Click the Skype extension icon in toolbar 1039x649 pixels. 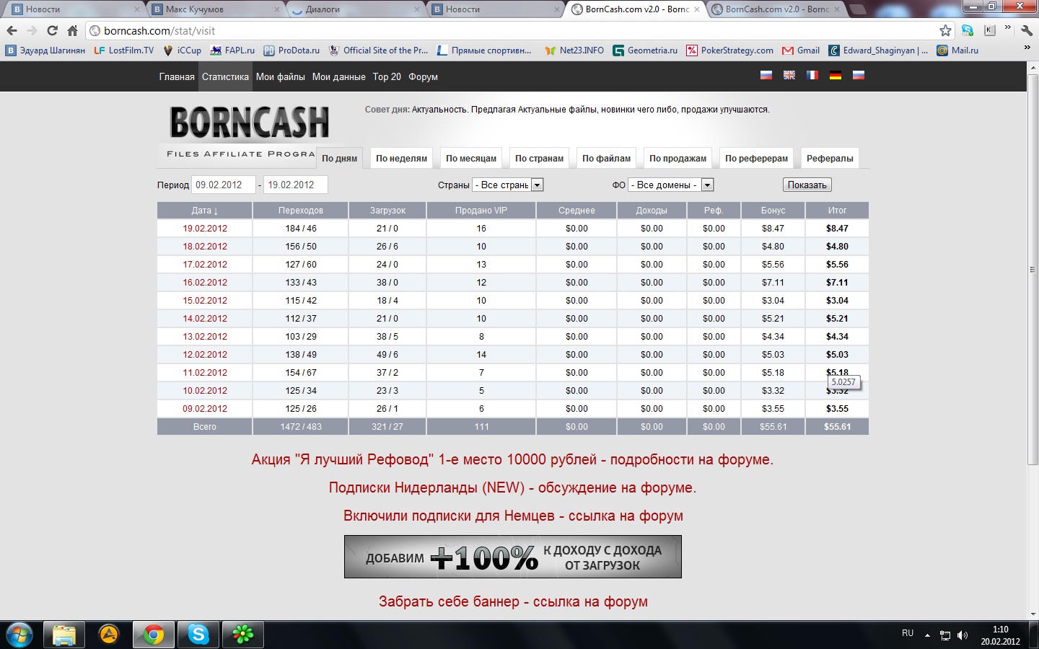(968, 30)
